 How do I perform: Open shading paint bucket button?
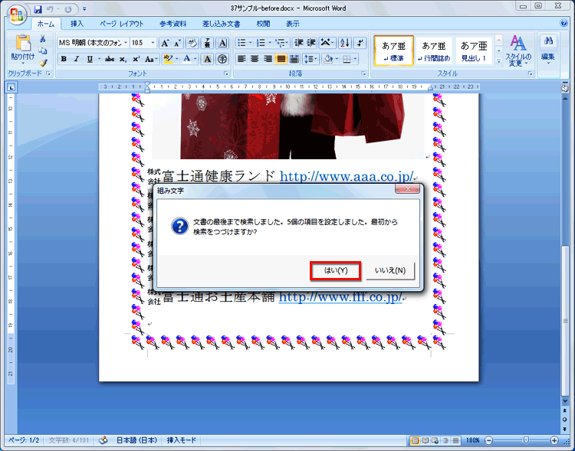[x=328, y=59]
